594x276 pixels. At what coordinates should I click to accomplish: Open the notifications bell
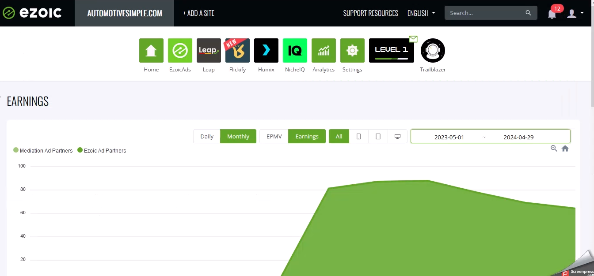[552, 14]
